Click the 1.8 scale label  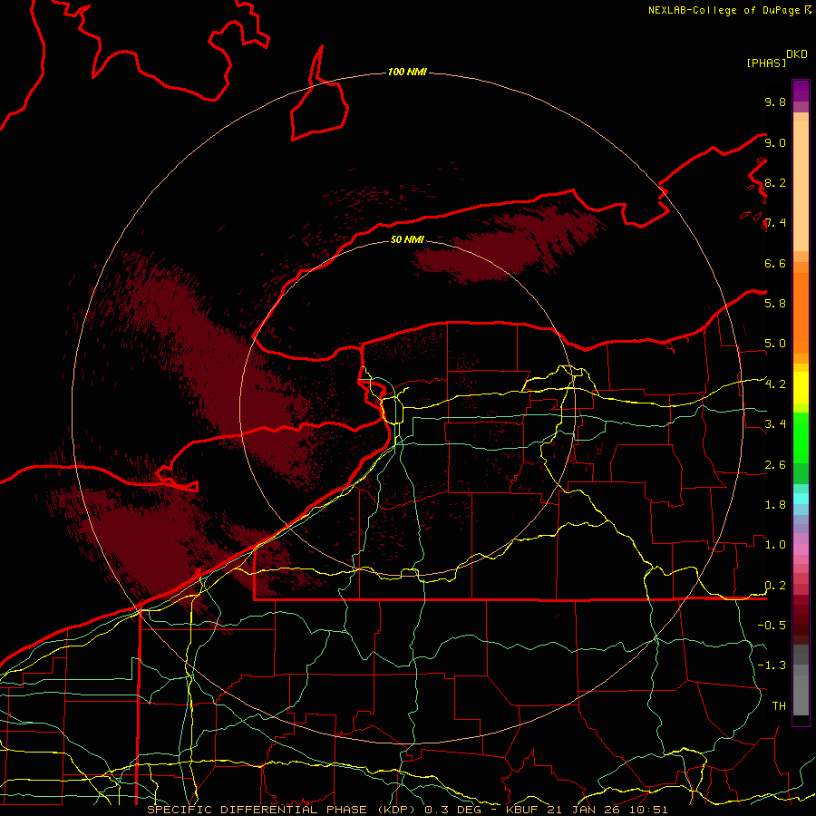pos(775,505)
